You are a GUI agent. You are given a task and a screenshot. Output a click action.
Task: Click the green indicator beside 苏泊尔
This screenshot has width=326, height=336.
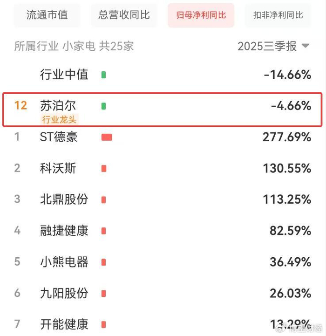(103, 106)
